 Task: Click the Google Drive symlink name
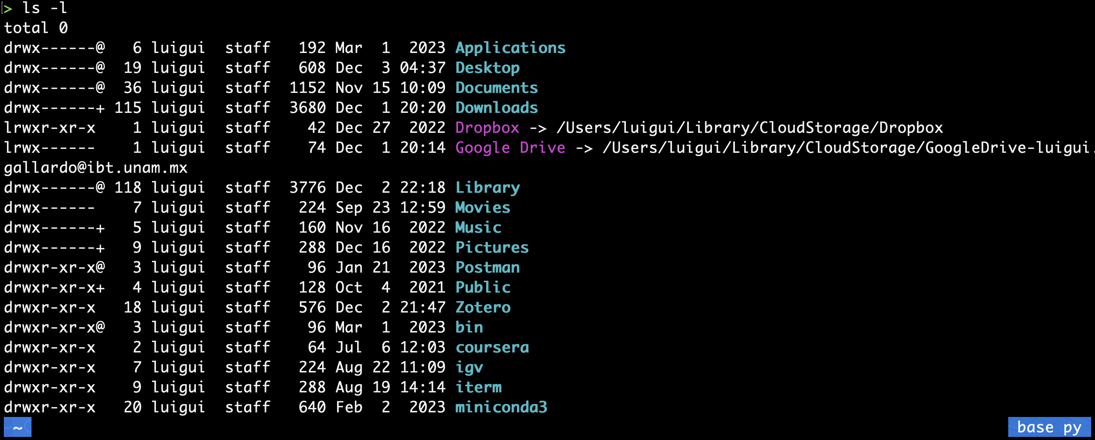click(510, 147)
